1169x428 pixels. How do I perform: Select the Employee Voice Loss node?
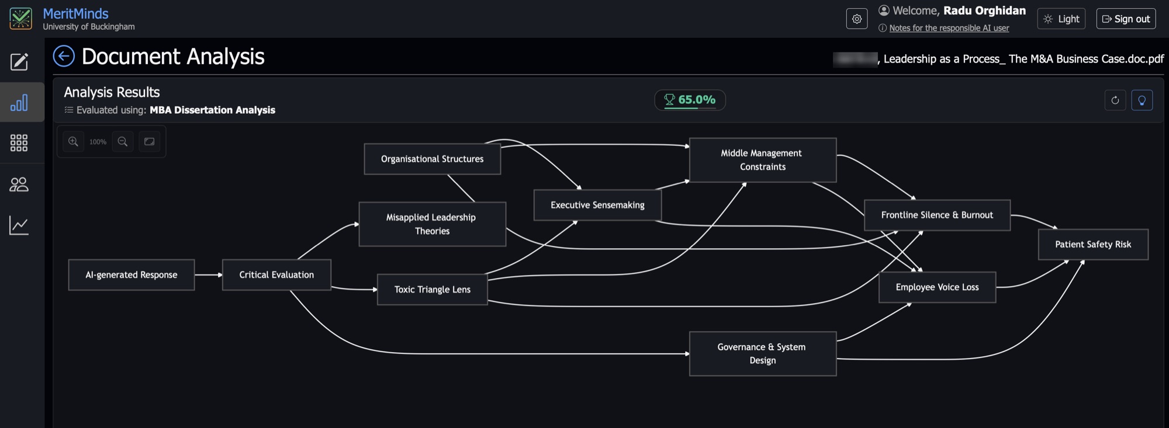click(938, 287)
